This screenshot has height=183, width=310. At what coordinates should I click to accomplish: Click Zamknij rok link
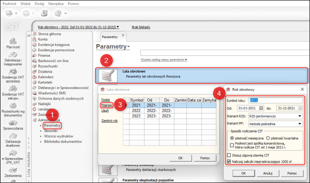point(110,121)
